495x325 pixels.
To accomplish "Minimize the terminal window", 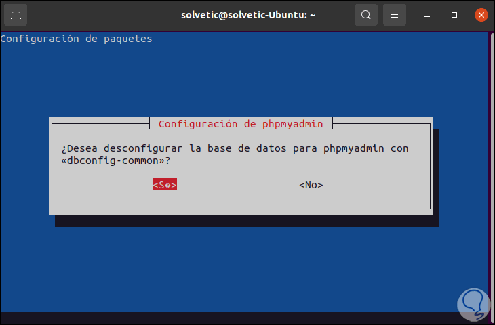I will click(427, 15).
